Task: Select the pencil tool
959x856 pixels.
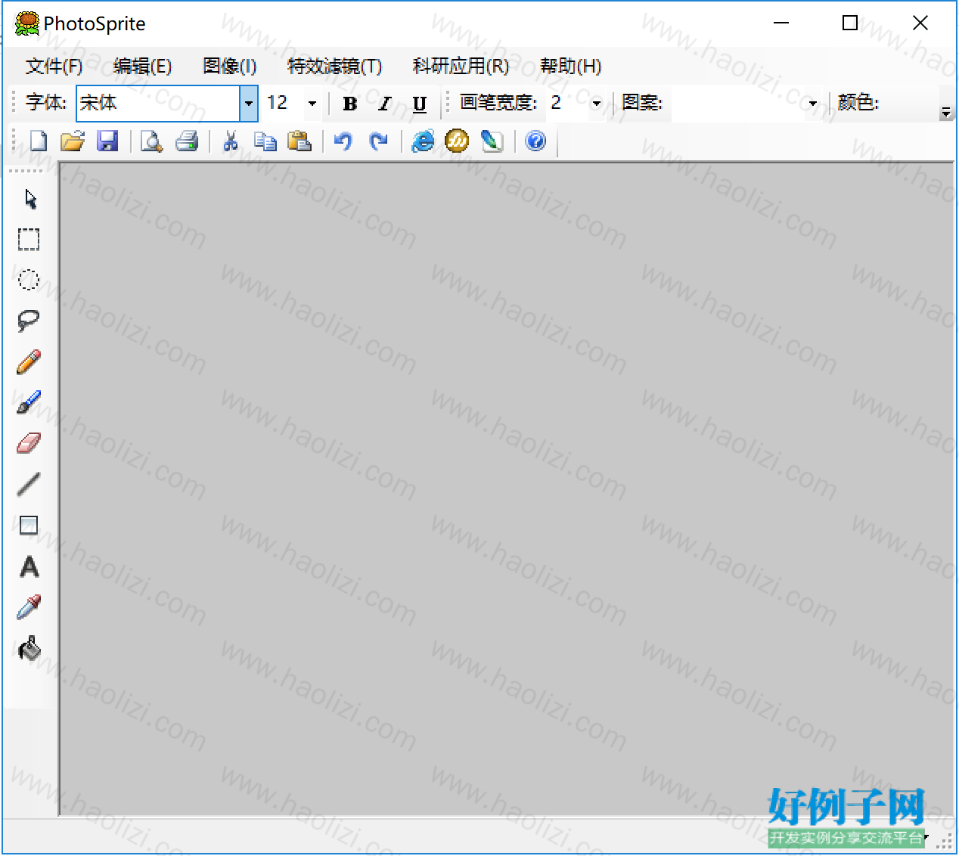Action: pos(29,362)
